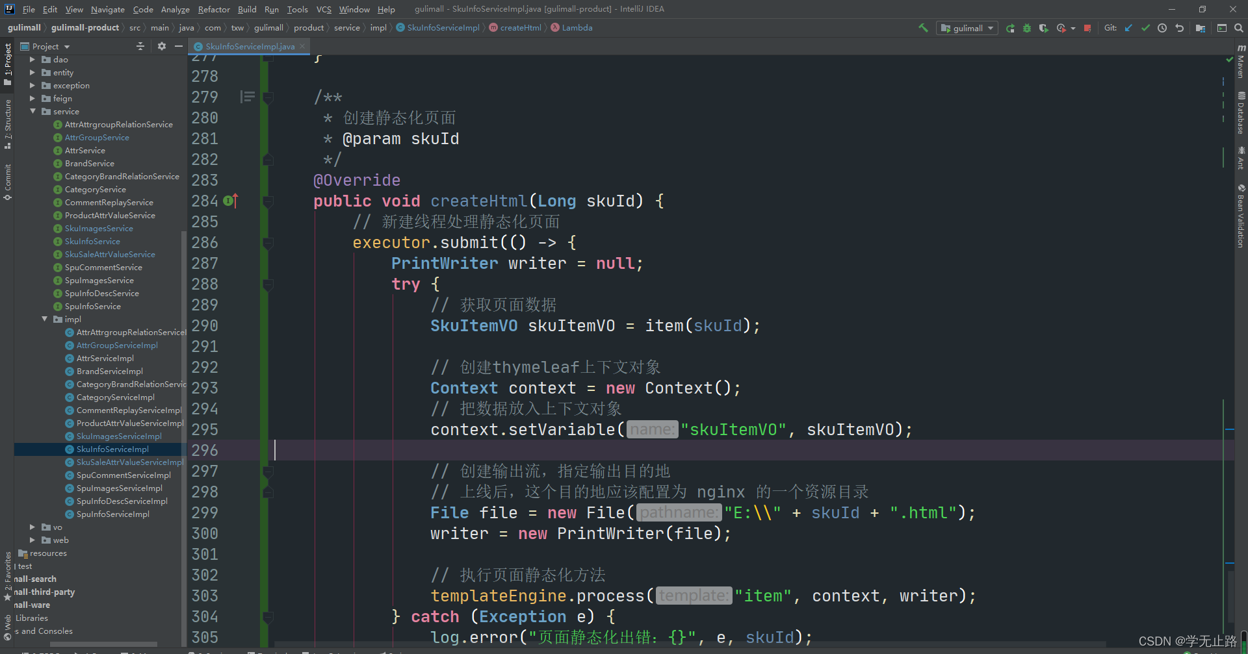Open Project Structure dialog icon
Image resolution: width=1248 pixels, height=654 pixels.
coord(1201,28)
